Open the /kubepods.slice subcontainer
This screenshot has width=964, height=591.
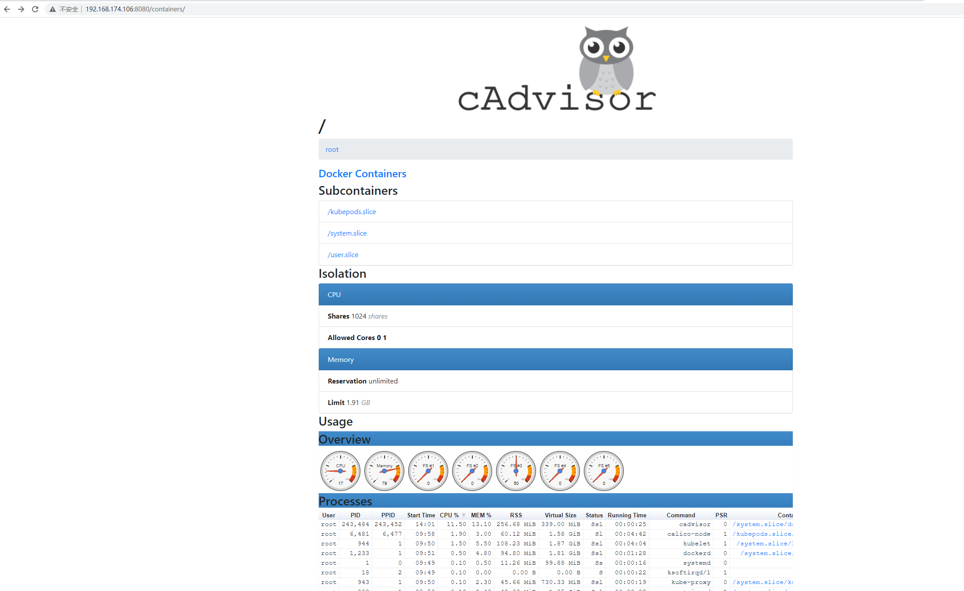coord(352,211)
